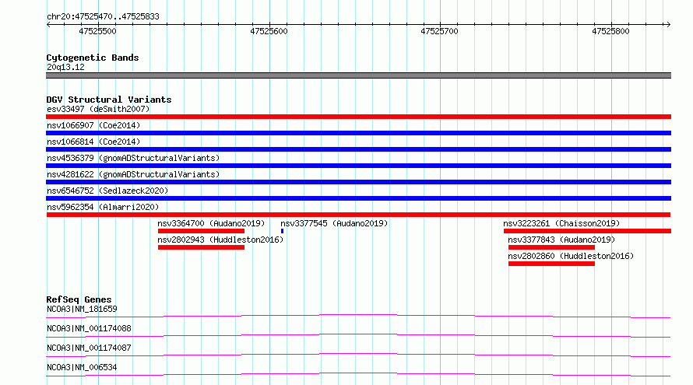Open variant nsv6546752 (Sedlazeck2020) label
This screenshot has height=385, width=693.
[x=107, y=191]
